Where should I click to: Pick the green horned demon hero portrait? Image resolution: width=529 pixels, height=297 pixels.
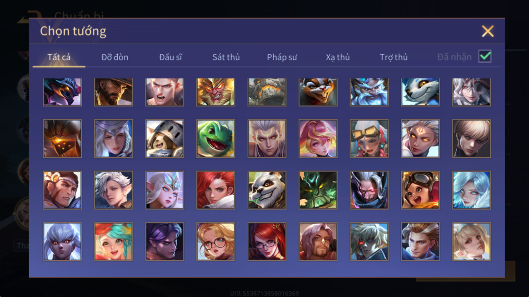click(318, 190)
